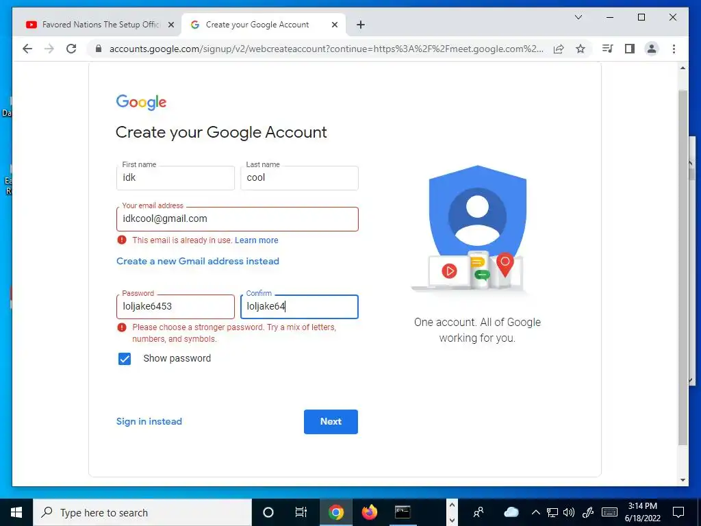Click the padlock site info icon
The width and height of the screenshot is (701, 526).
(x=99, y=49)
